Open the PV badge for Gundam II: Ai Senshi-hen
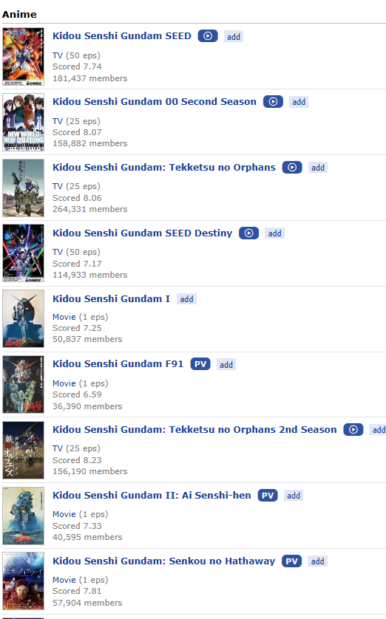The image size is (386, 619). tap(268, 496)
